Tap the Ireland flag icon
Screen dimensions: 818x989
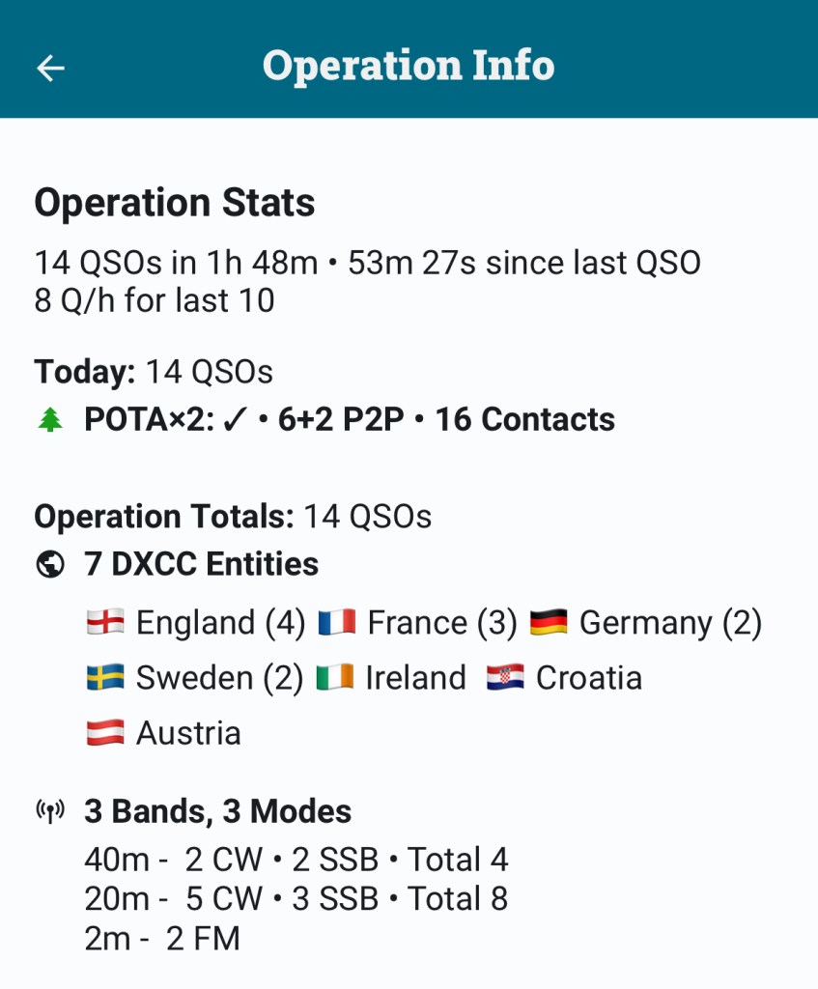(335, 678)
